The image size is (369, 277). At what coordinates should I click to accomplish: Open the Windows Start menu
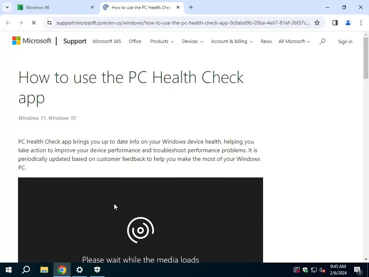[x=9, y=270]
